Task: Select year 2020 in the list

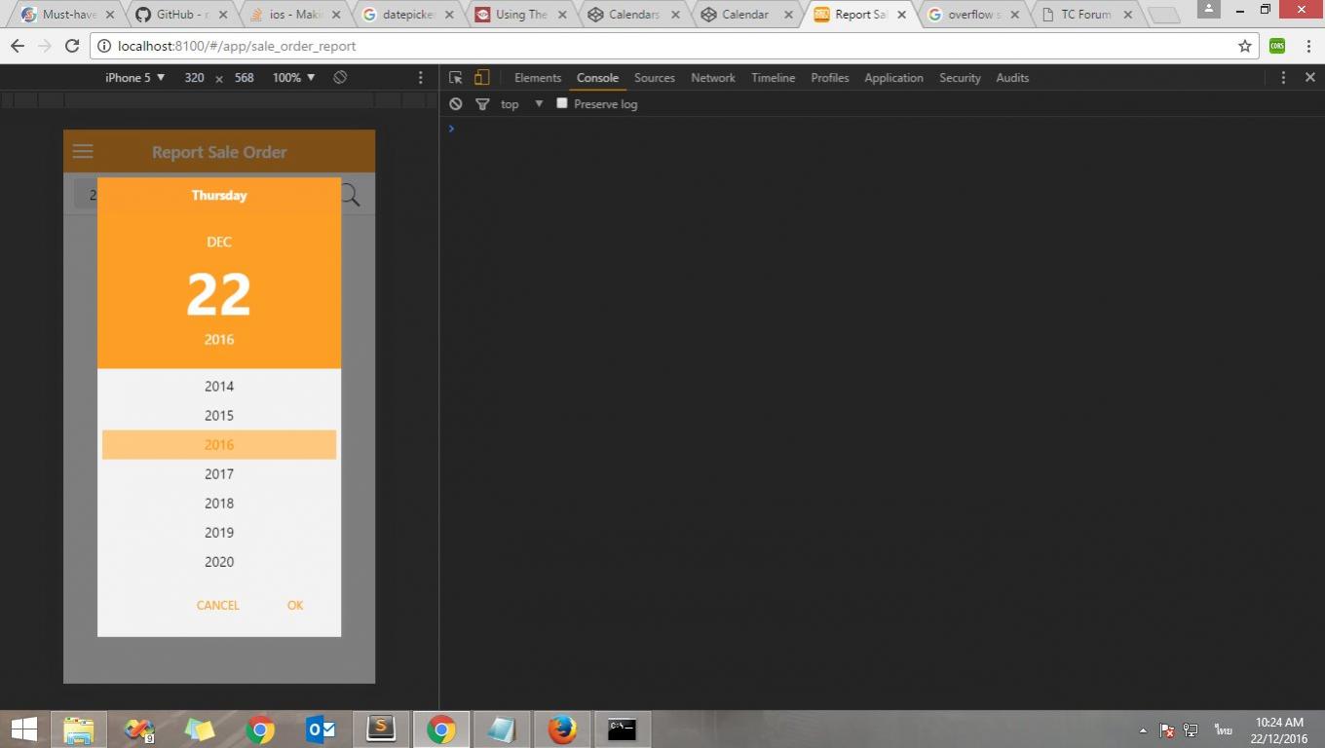Action: point(219,562)
